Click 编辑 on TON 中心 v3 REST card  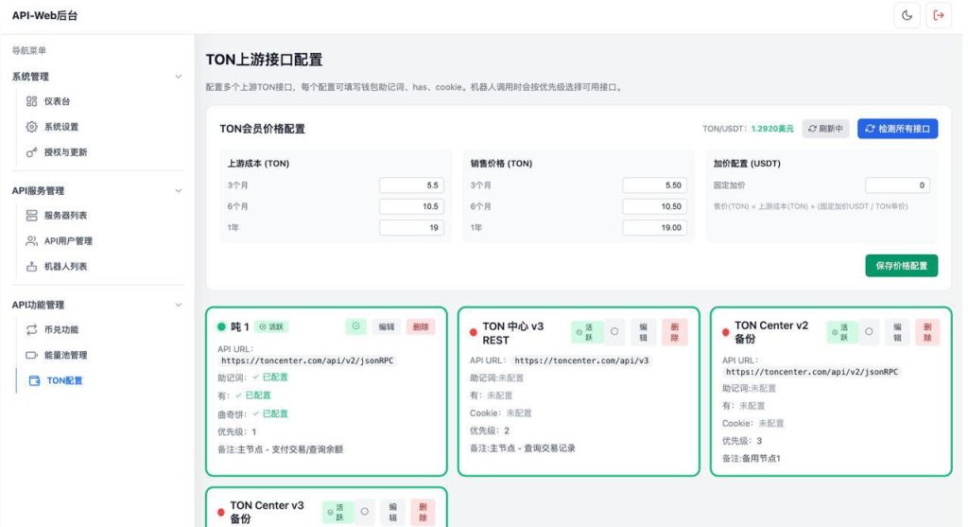tap(643, 332)
